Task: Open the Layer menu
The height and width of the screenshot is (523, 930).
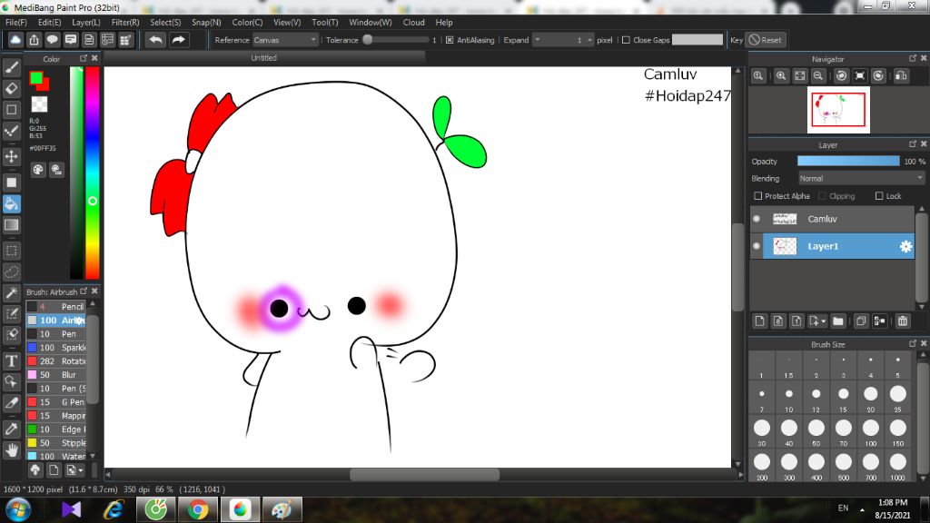Action: (x=86, y=23)
